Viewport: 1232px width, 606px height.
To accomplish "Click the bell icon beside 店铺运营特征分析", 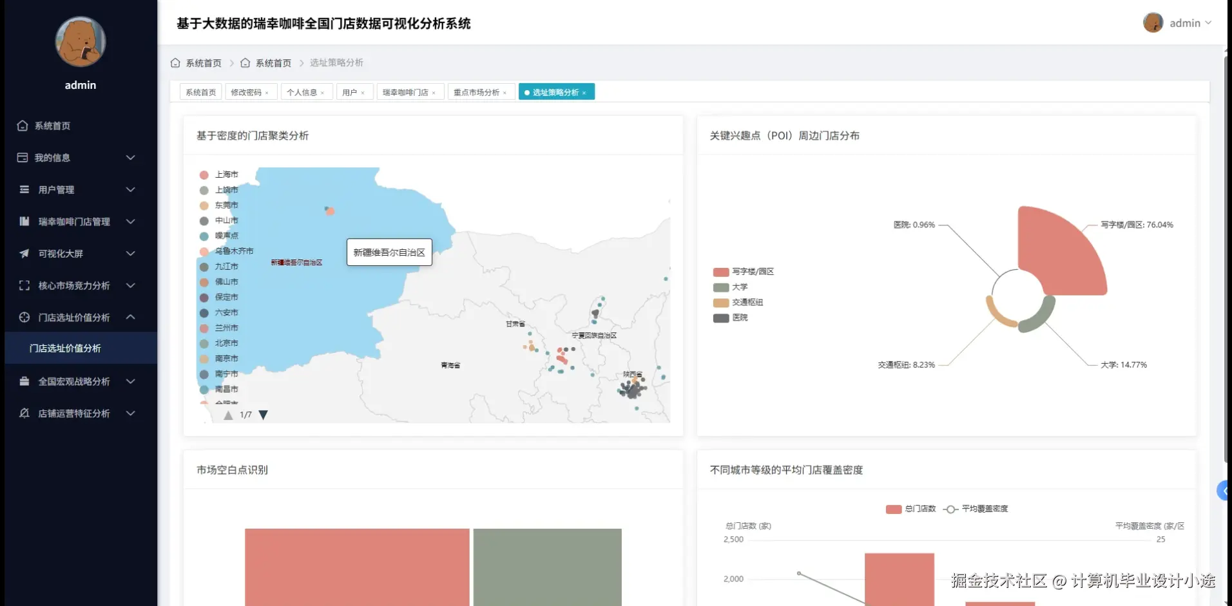I will click(24, 413).
